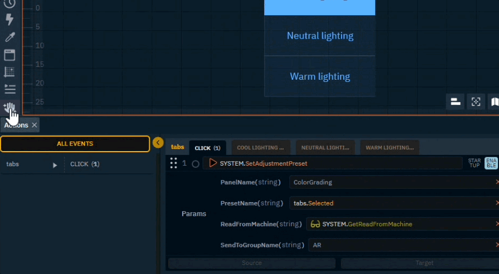The width and height of the screenshot is (499, 274).
Task: Select the eyedropper tool in sidebar
Action: 10,37
